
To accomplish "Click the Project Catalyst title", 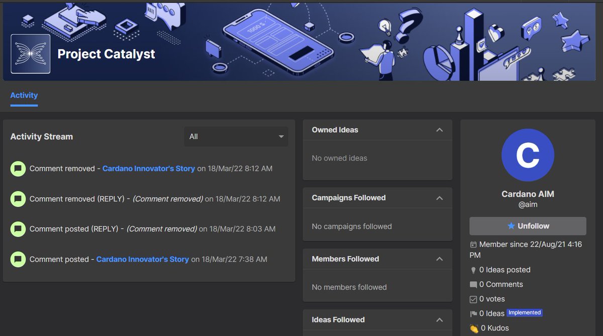I will [107, 54].
